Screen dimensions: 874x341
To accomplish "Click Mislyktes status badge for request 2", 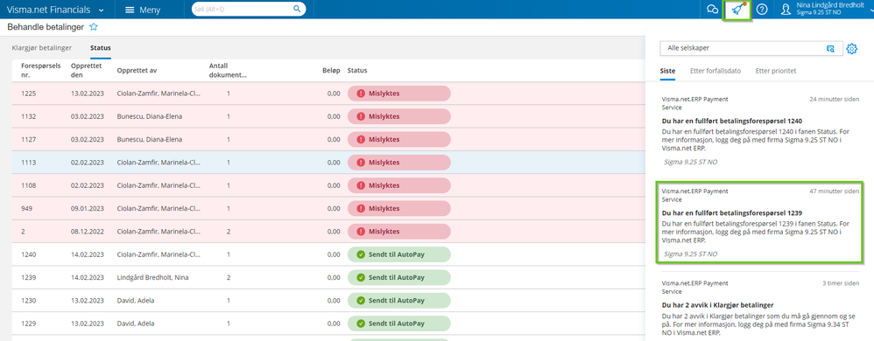I will tap(399, 232).
